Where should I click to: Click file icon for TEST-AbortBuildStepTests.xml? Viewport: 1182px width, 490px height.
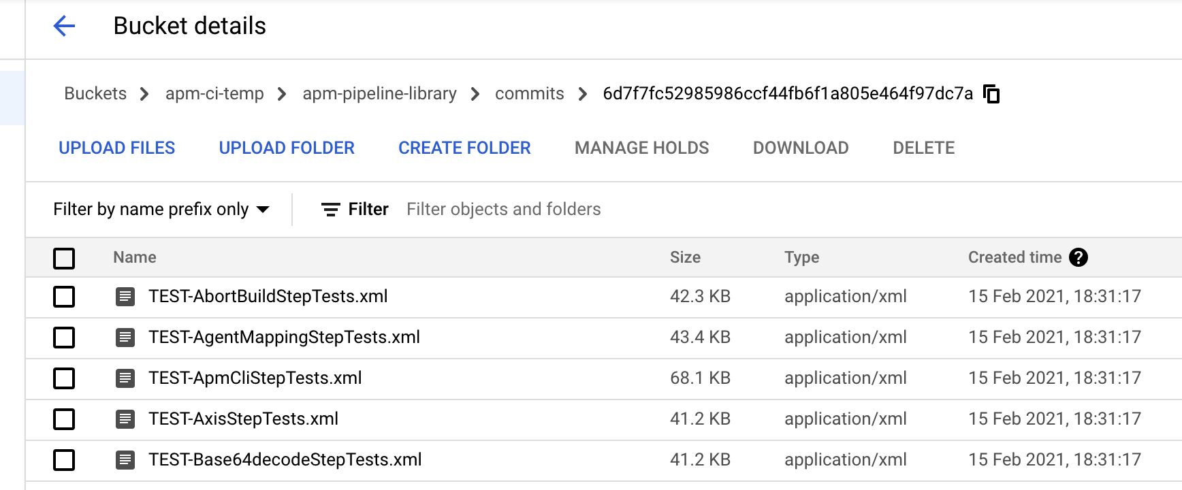coord(125,297)
